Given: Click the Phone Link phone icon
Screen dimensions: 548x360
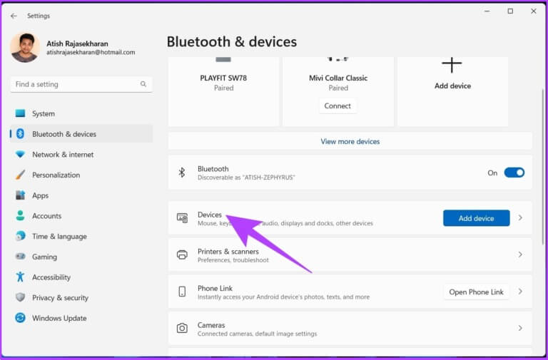Looking at the screenshot, I should 182,292.
